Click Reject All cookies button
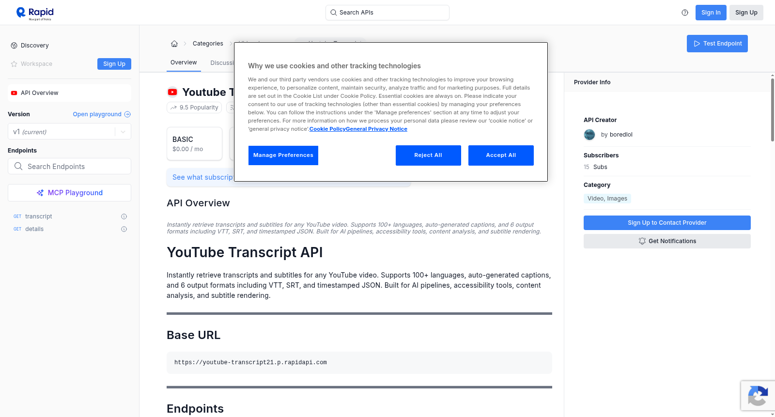The height and width of the screenshot is (417, 775). click(428, 155)
